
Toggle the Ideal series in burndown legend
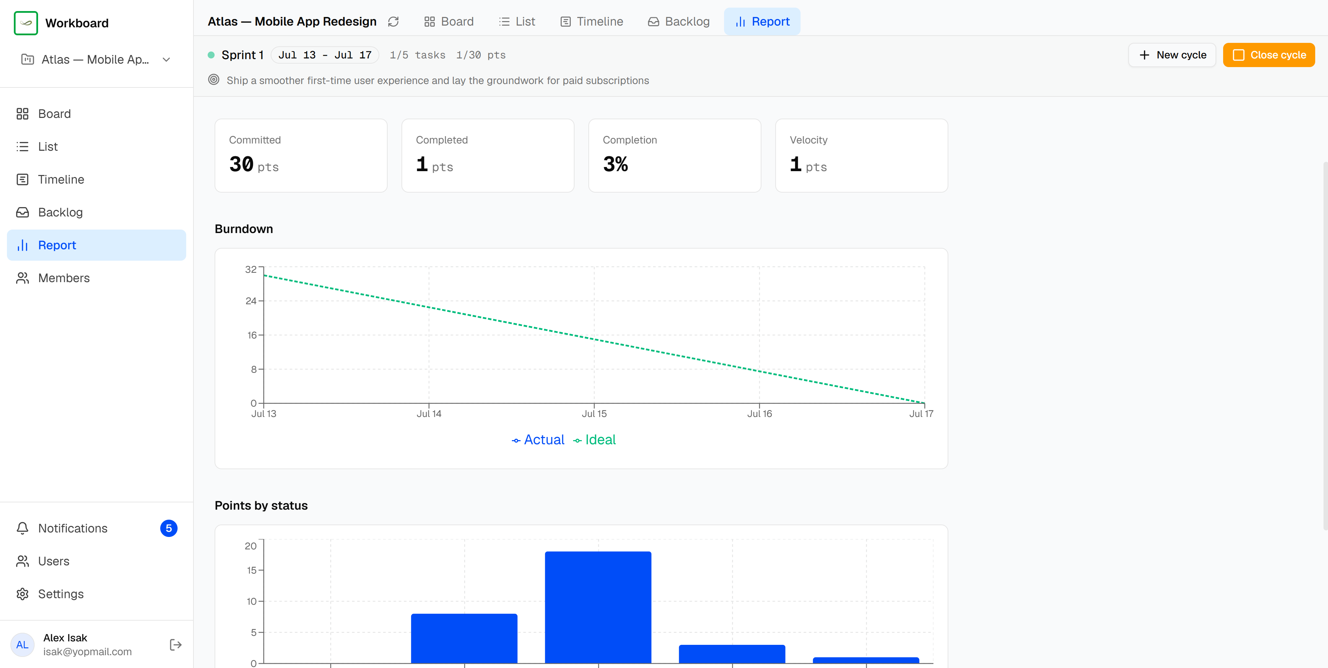594,440
